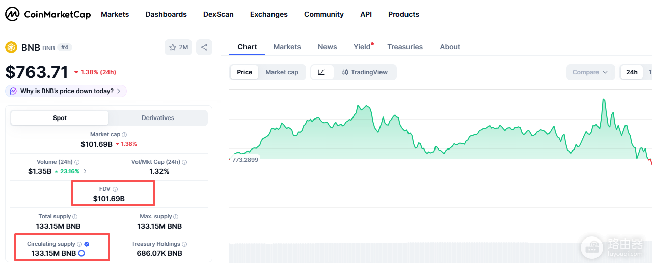This screenshot has height=268, width=652.
Task: Click the $1.35B volume value
Action: (40, 171)
